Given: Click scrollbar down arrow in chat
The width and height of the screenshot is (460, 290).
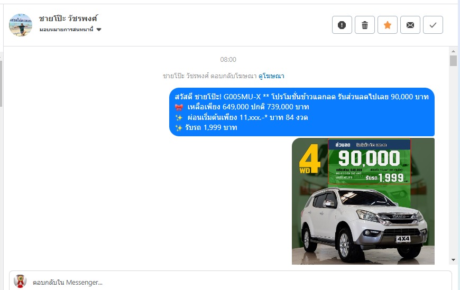Looking at the screenshot, I should click(x=453, y=260).
